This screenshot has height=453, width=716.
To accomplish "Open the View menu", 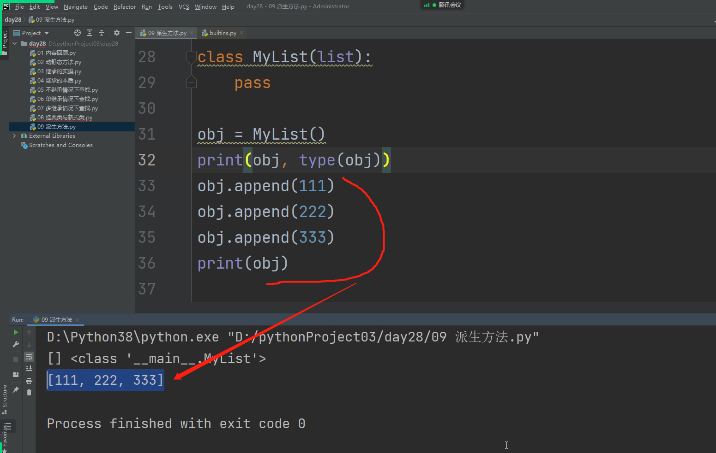I will (x=52, y=6).
